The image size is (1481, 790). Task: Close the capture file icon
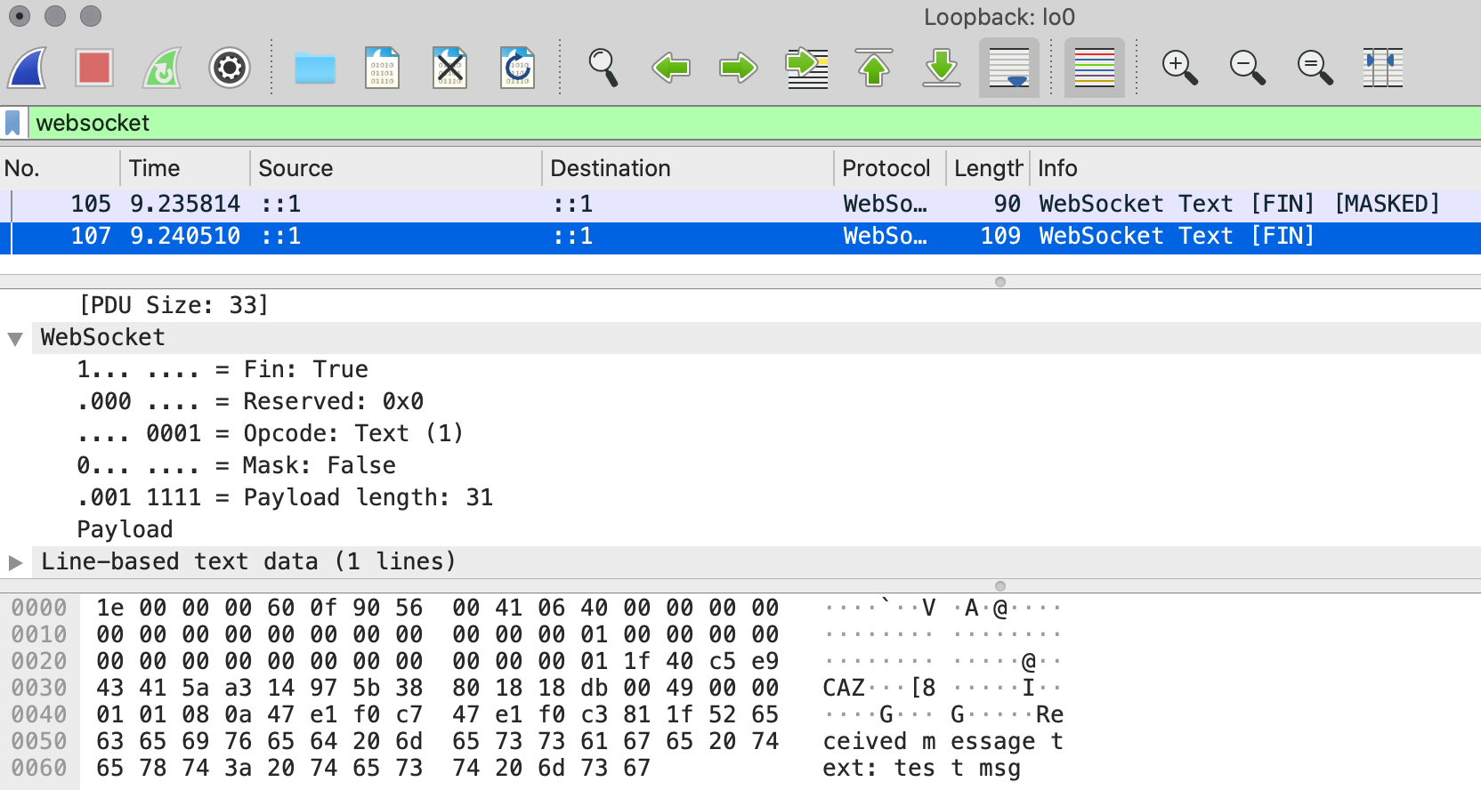(450, 68)
